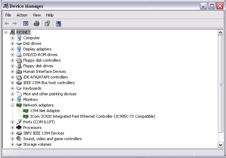This screenshot has width=226, height=158.
Task: Minimize the Device Manager window
Action: tap(203, 6)
